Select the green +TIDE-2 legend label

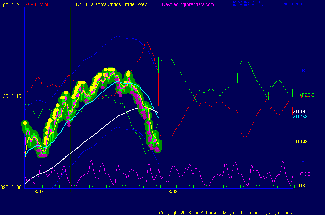coord(307,95)
